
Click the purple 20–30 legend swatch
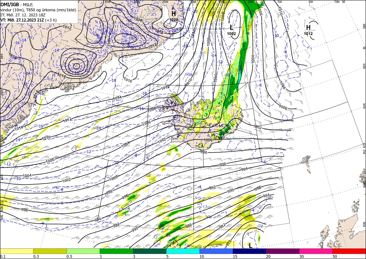point(283,251)
